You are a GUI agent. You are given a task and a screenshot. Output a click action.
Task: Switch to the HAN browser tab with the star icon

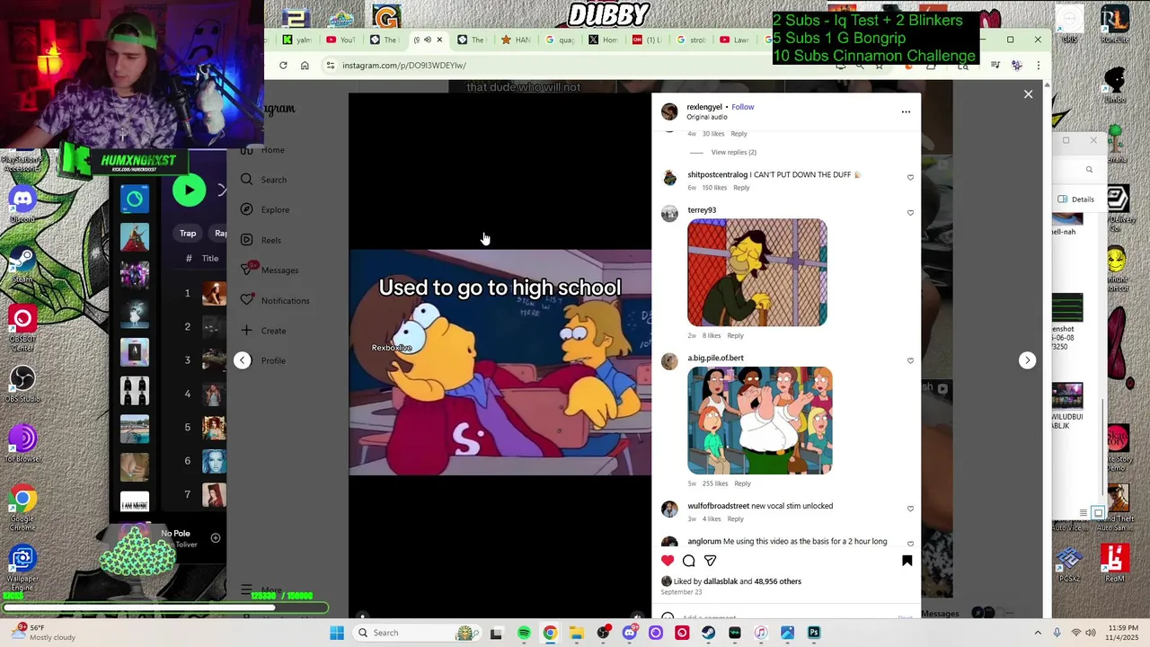point(517,40)
